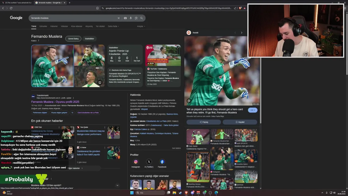Open three-dot menu next to Kaleci

(39, 41)
